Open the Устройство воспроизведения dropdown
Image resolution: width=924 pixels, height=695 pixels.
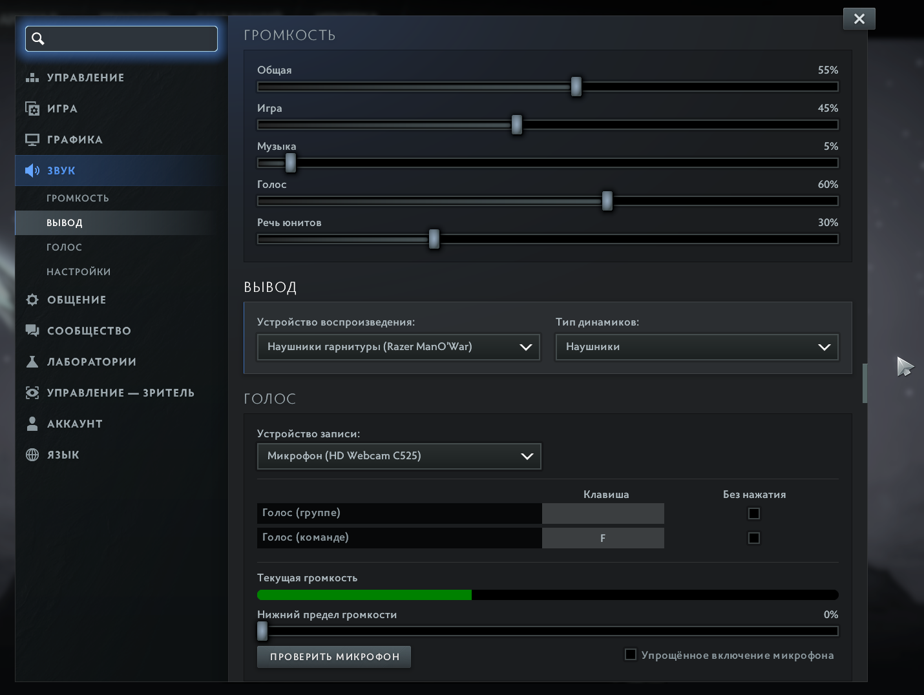pos(398,347)
